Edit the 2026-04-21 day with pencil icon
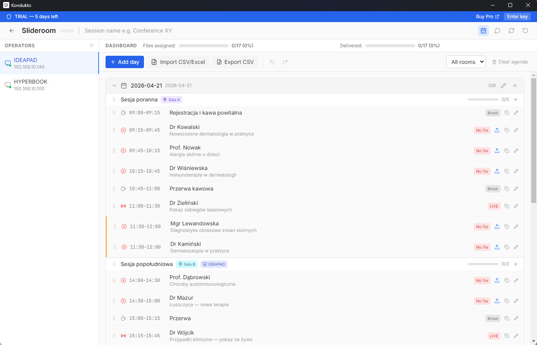Viewport: 537px width, 345px height. (503, 86)
